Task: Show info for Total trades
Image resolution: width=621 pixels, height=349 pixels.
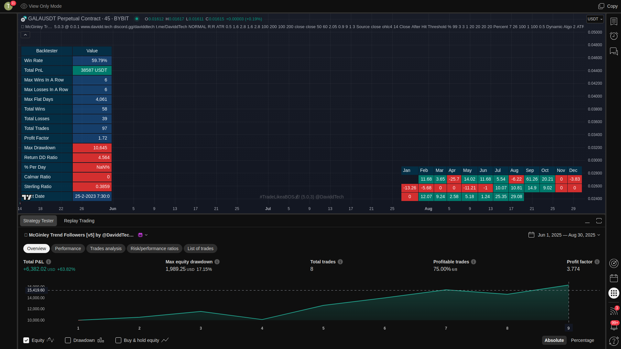Action: click(340, 262)
